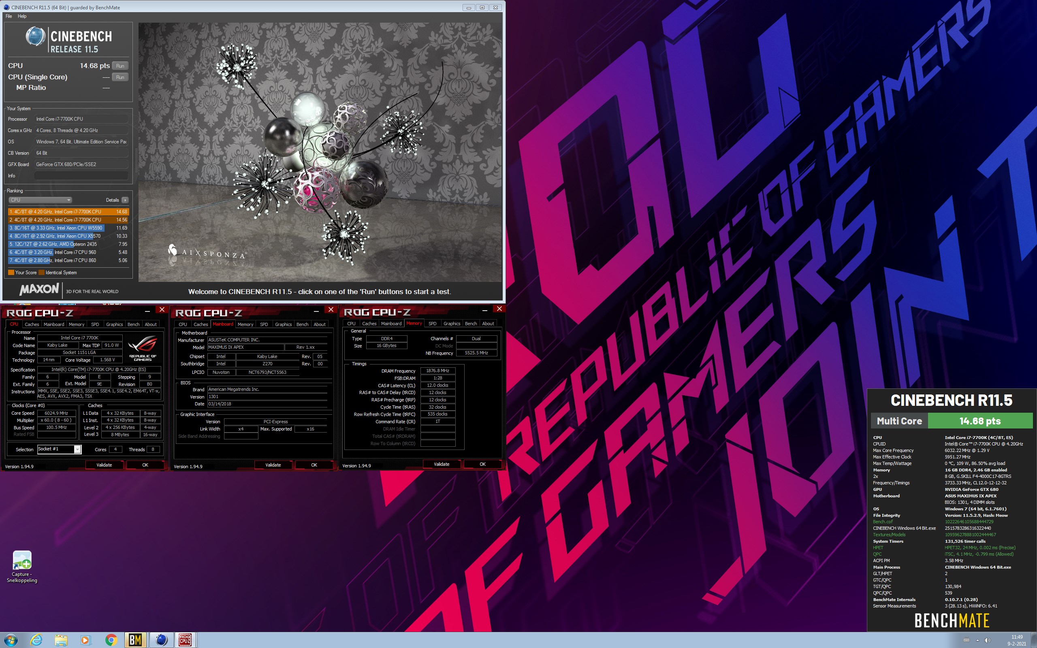Minimize first ROG CPU-Z window
1037x648 pixels.
(147, 310)
